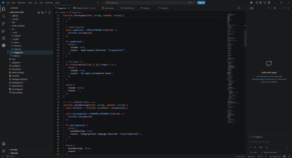
Task: Maximize the chat panel
Action: point(284,8)
